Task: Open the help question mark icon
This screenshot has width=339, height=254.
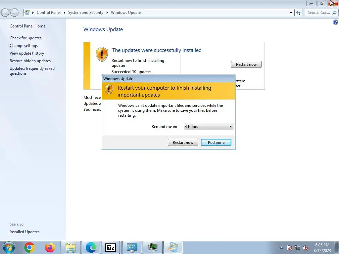Action: 336,22
